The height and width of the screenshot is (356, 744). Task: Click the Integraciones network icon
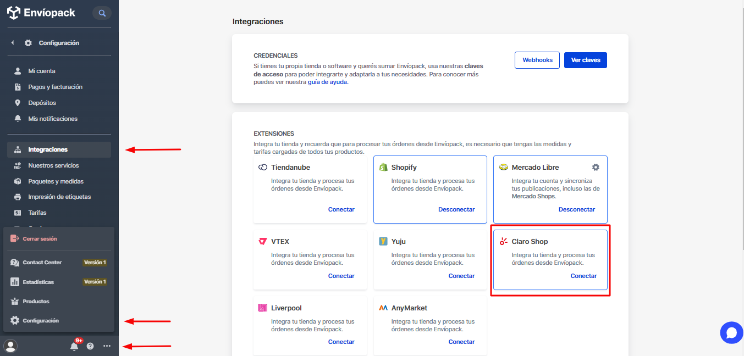pos(17,149)
